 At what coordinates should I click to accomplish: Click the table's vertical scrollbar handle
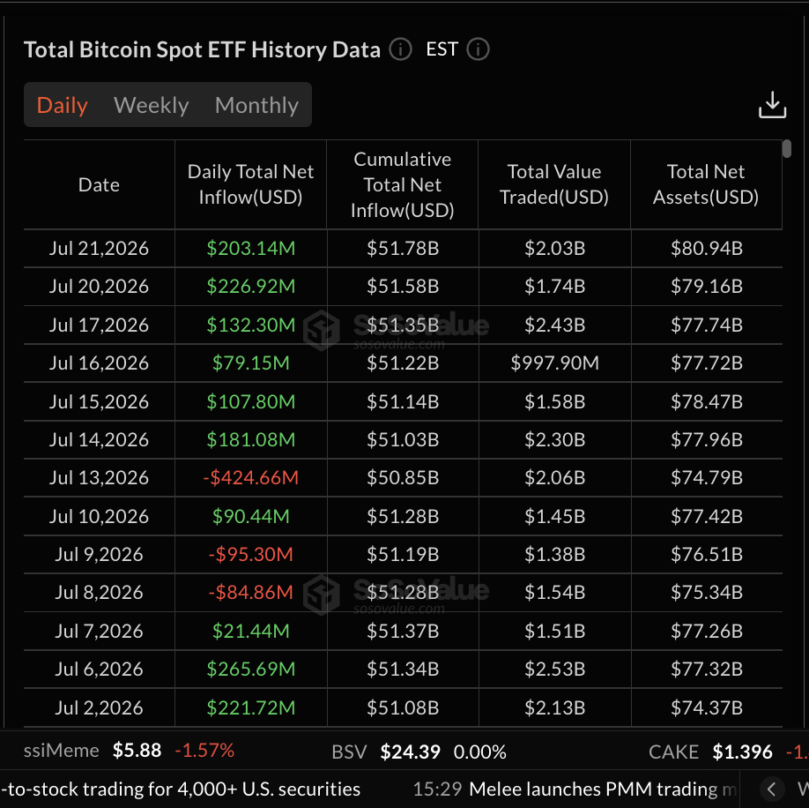coord(786,149)
